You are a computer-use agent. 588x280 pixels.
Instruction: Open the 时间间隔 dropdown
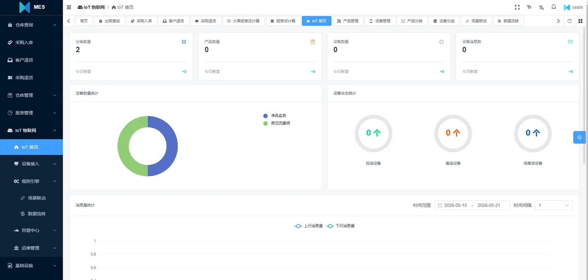pyautogui.click(x=554, y=205)
